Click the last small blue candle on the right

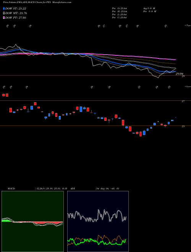pos(176,118)
